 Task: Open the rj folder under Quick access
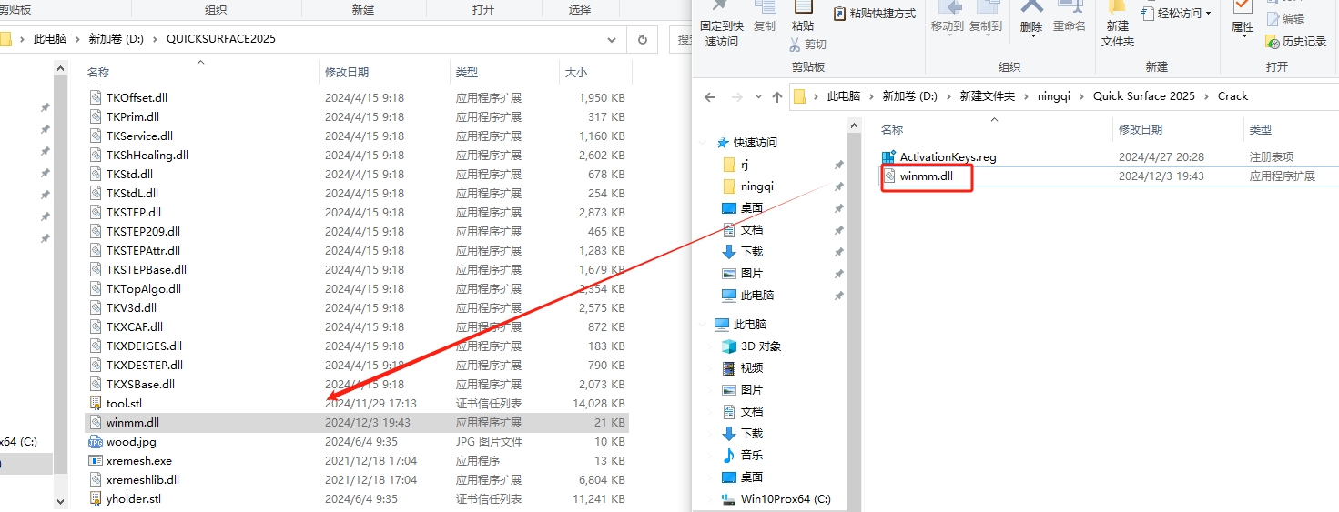point(735,165)
